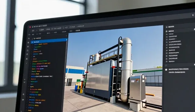Click the silver chimney stack in the viewport
This screenshot has width=195, height=112.
(126, 69)
